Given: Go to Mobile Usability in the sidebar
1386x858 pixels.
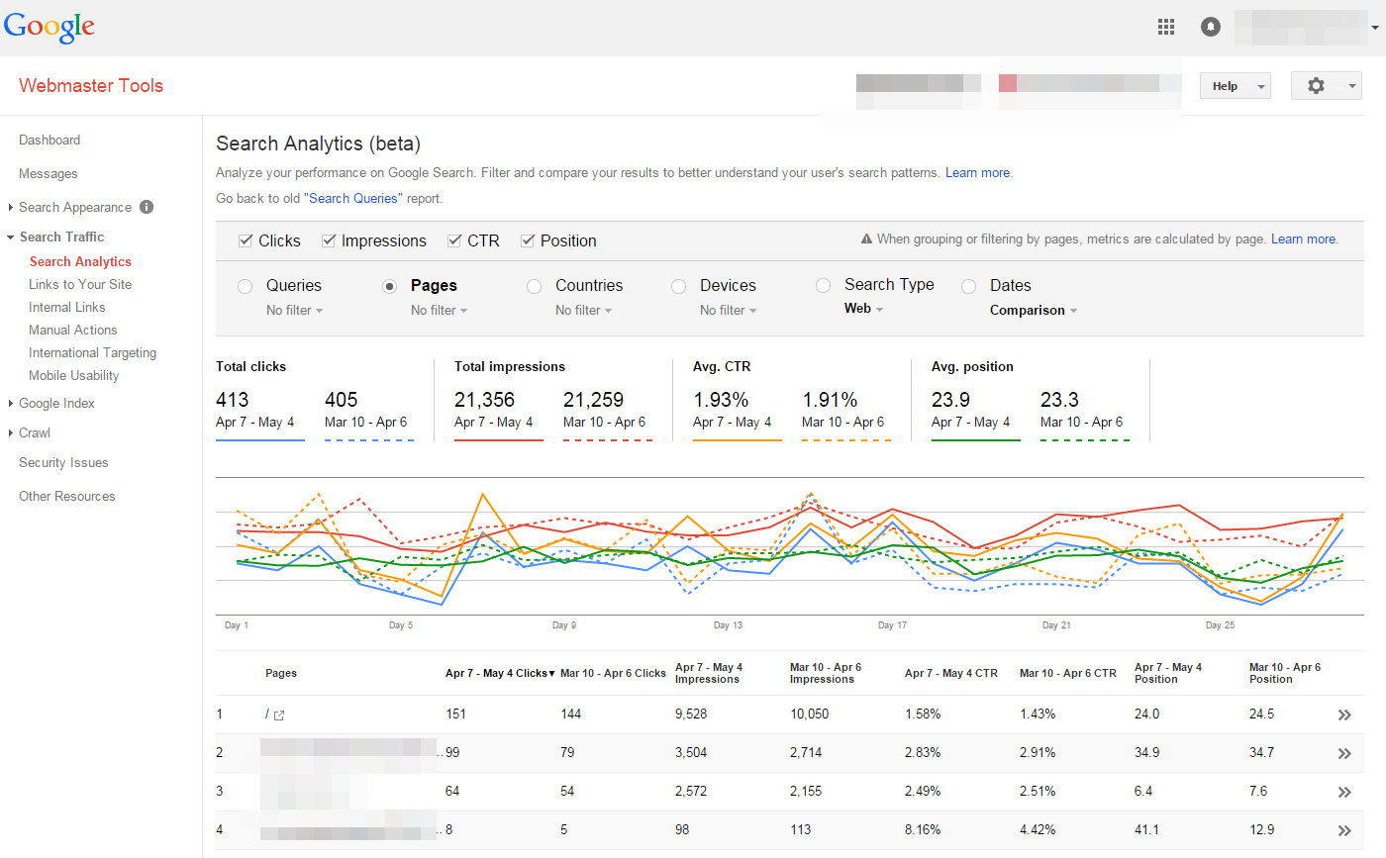Looking at the screenshot, I should (74, 375).
